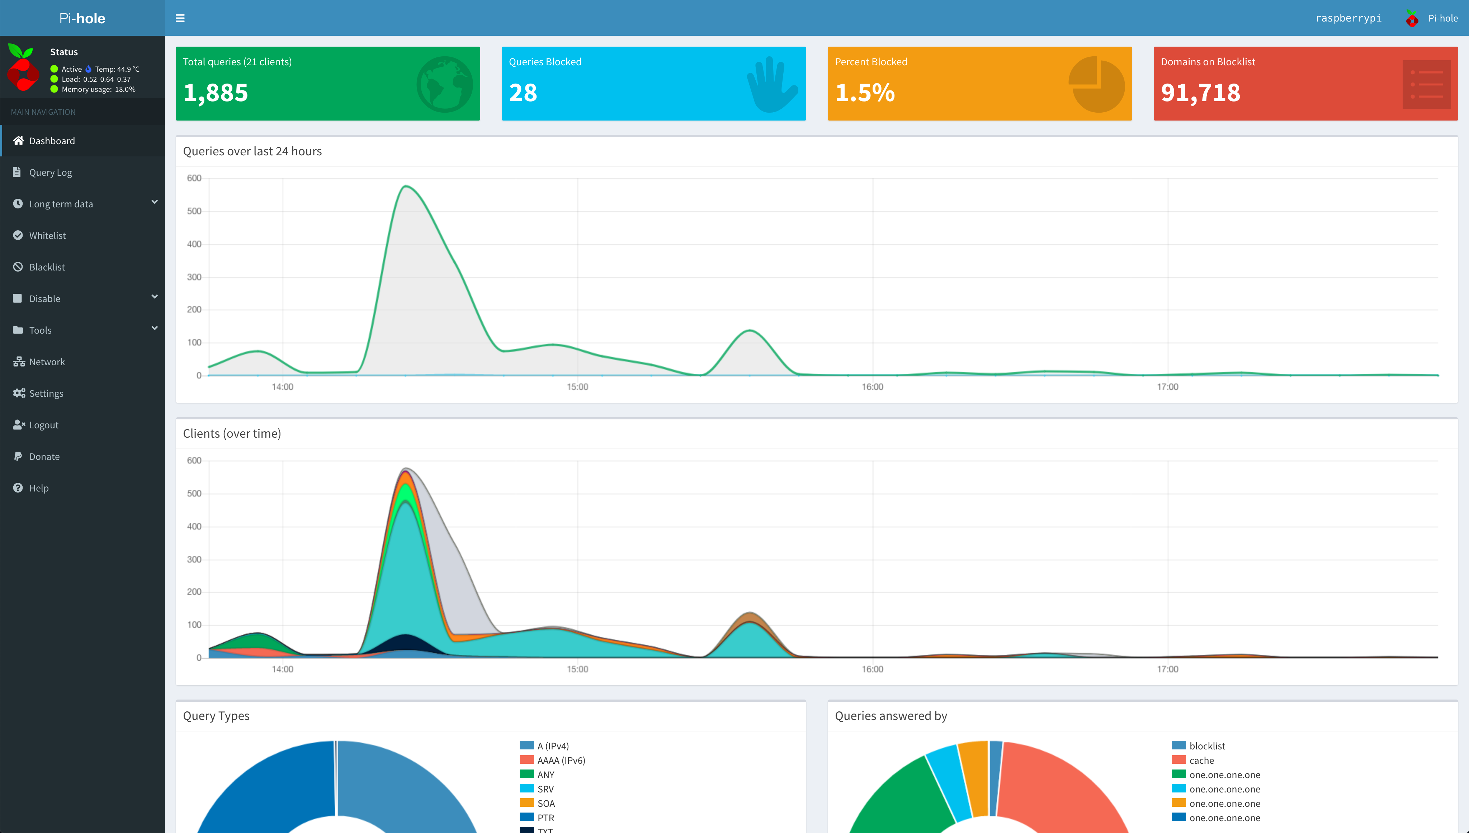Click the Pi-hole title header link

point(82,18)
